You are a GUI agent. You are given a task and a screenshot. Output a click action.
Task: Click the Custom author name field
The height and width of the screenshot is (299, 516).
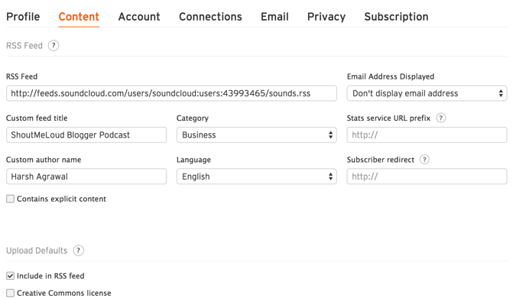(x=86, y=177)
